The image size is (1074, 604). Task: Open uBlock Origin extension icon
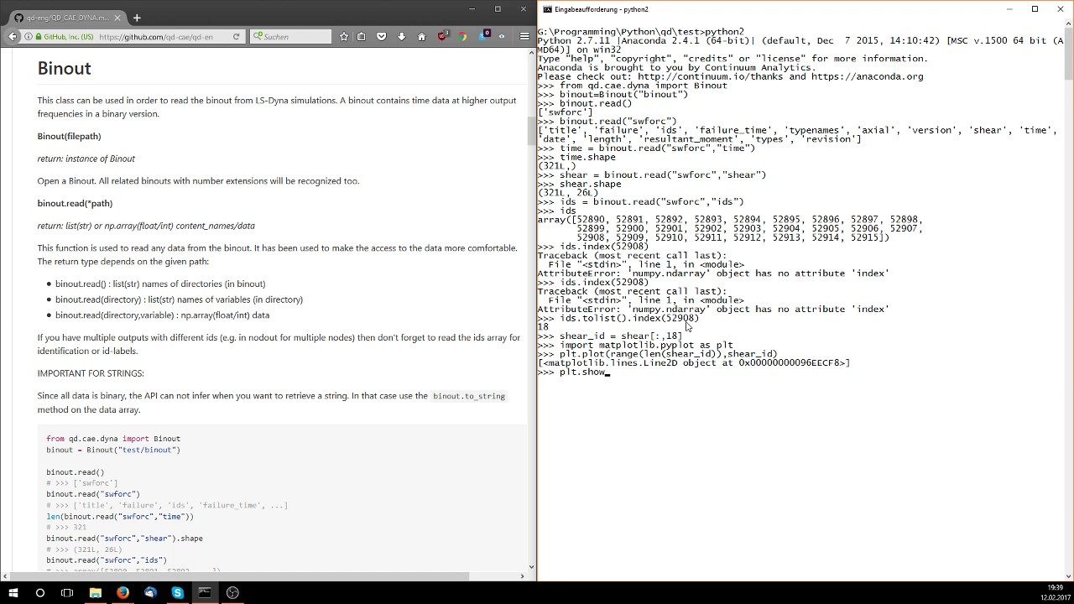(442, 36)
